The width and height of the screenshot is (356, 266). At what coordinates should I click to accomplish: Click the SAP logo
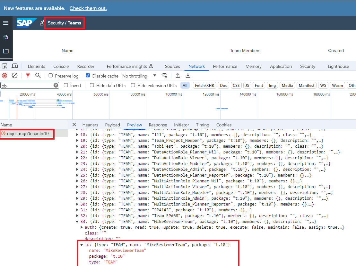click(x=26, y=23)
